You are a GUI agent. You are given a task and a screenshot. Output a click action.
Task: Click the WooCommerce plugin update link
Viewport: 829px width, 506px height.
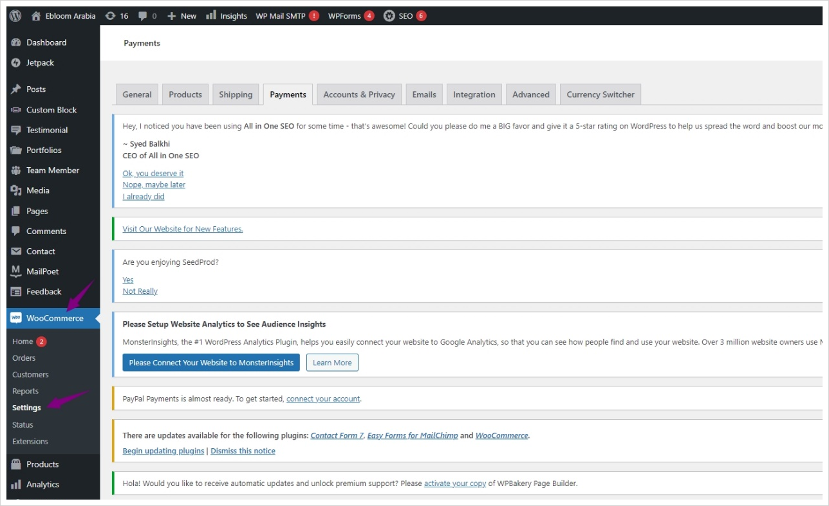502,435
